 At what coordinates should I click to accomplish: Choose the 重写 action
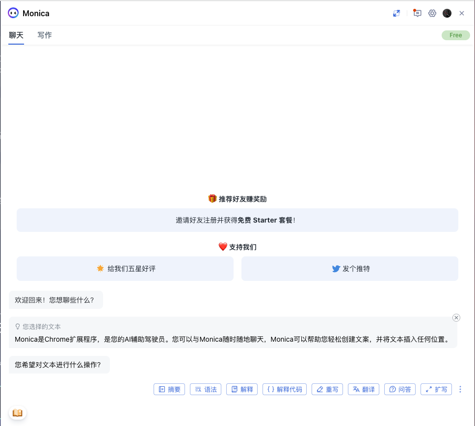coord(327,389)
